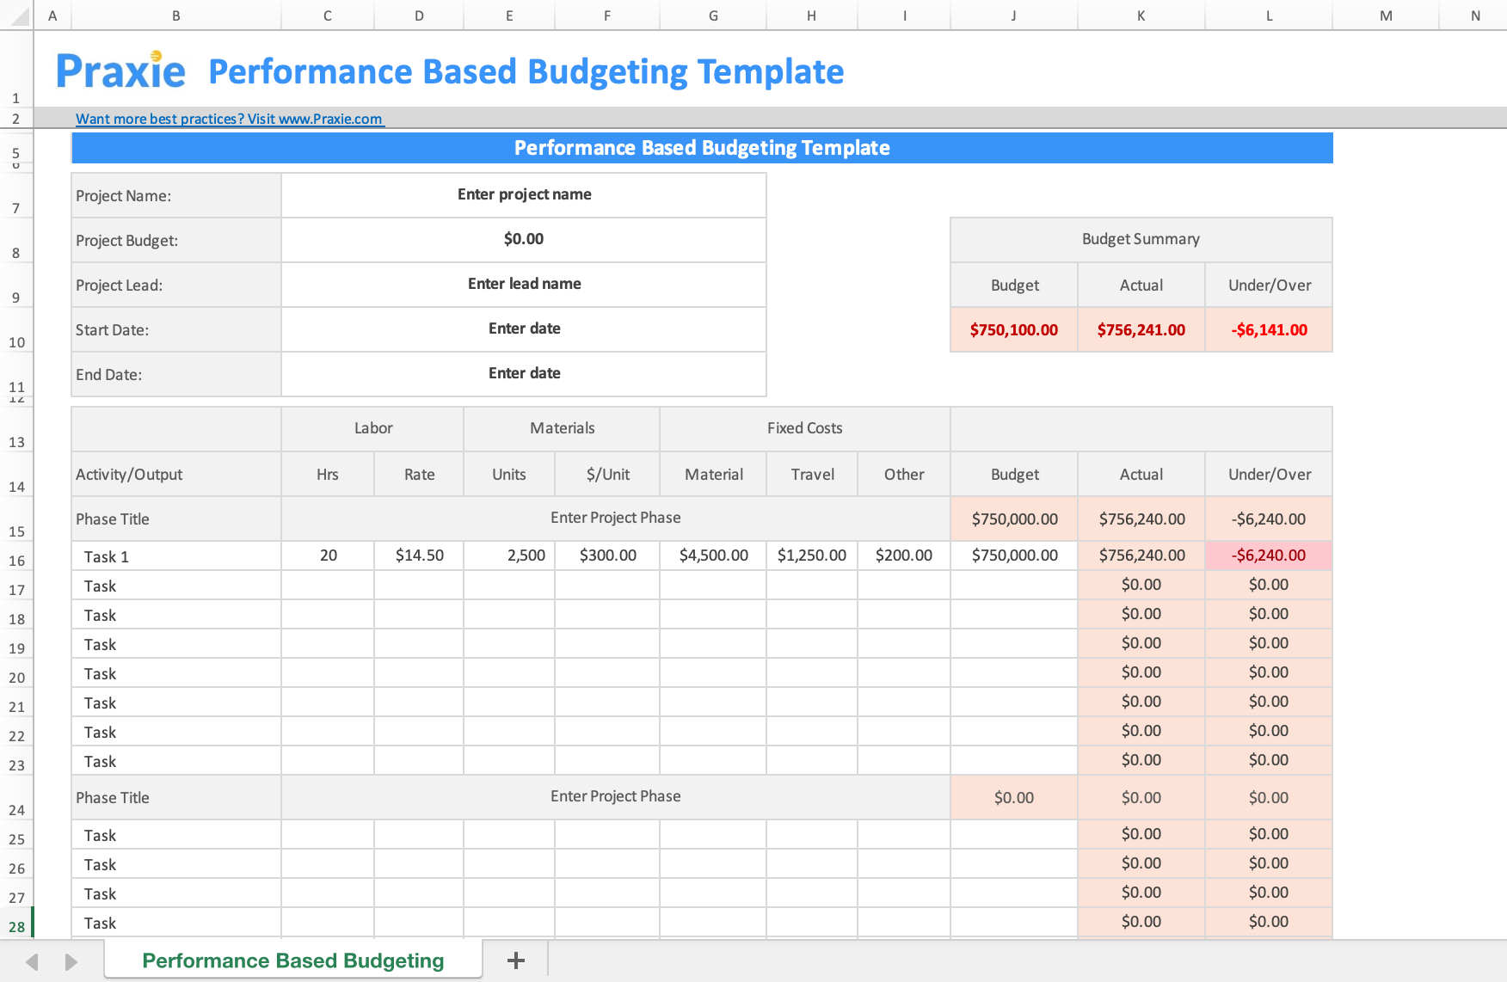Viewport: 1507px width, 982px height.
Task: Click the select-all corner above row numbers
Action: coord(15,15)
